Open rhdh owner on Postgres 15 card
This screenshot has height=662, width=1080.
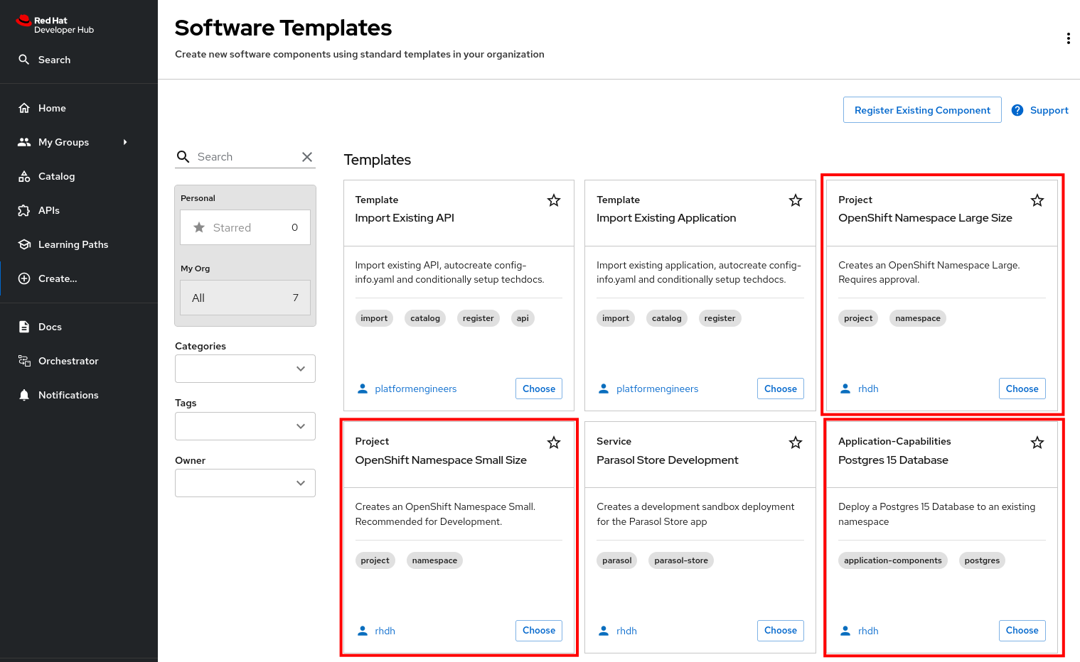tap(868, 631)
